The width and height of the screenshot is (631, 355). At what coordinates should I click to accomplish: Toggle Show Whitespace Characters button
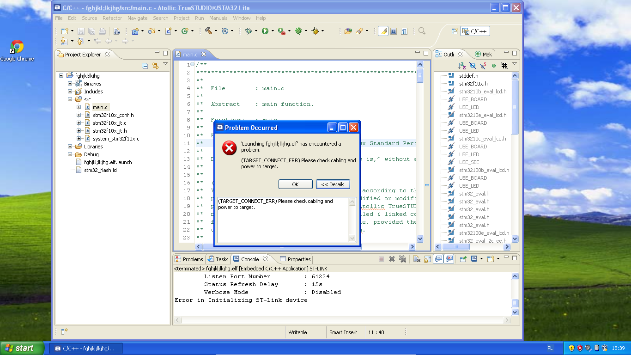point(404,31)
